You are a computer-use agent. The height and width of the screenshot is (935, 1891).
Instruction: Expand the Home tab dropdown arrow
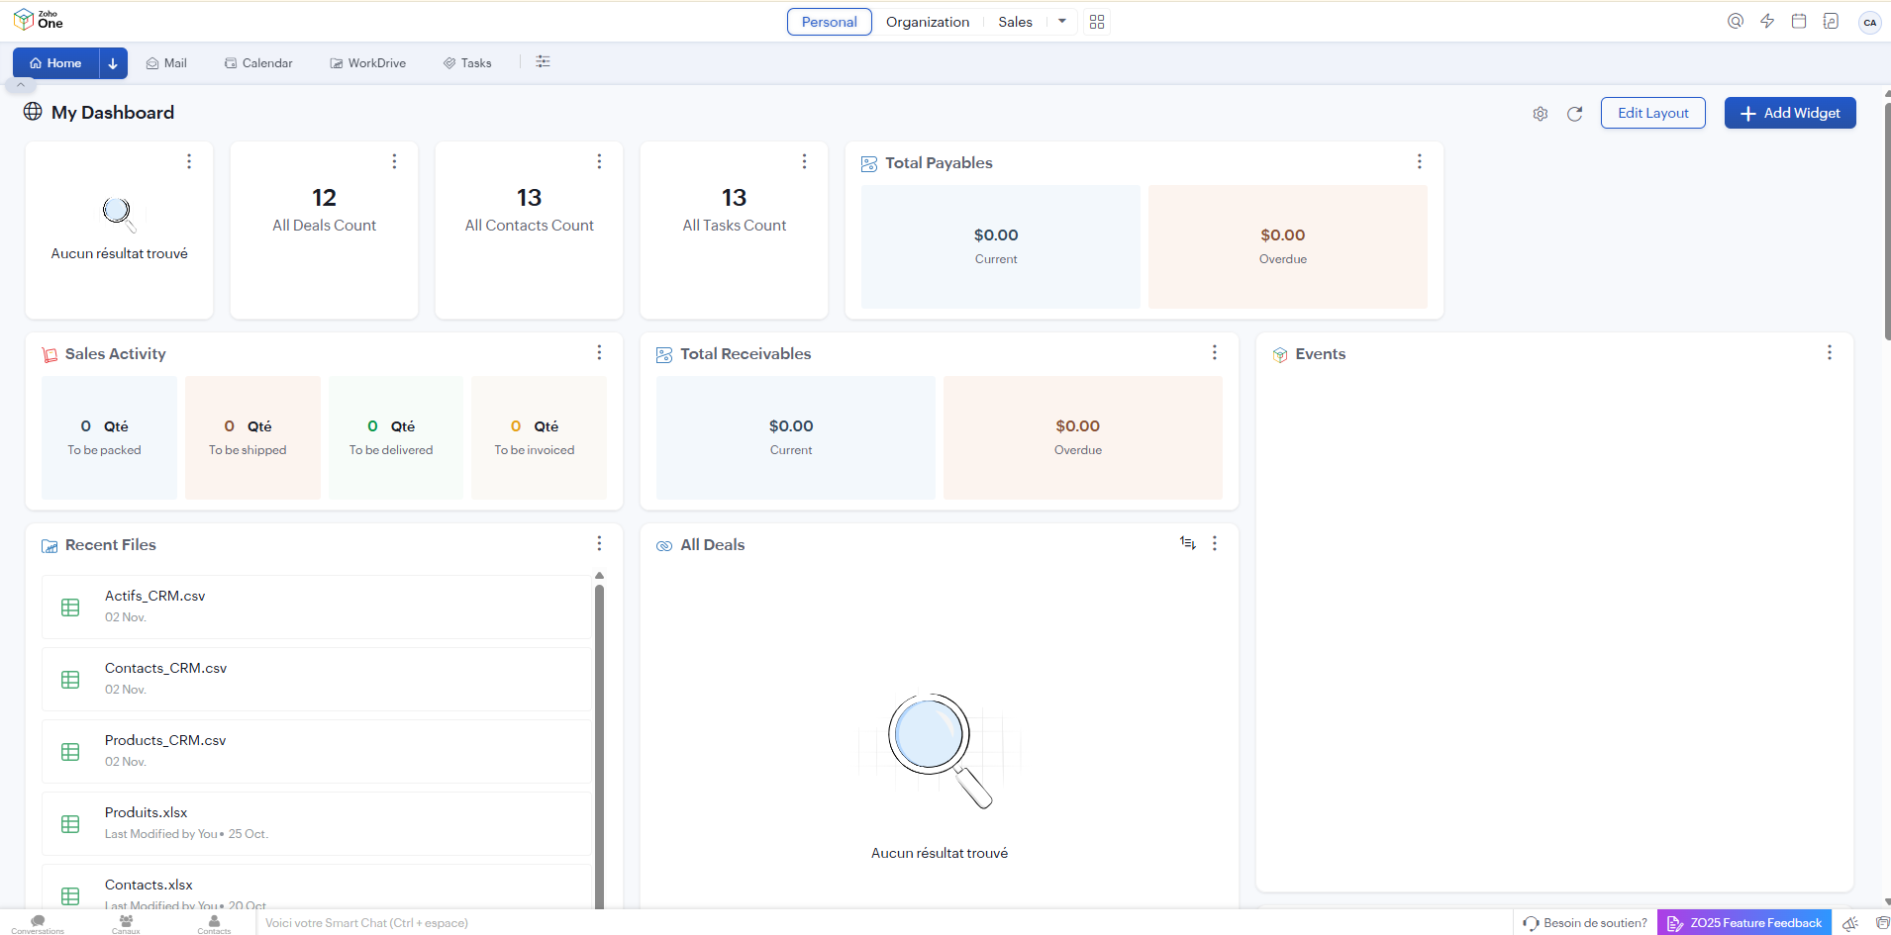tap(113, 63)
